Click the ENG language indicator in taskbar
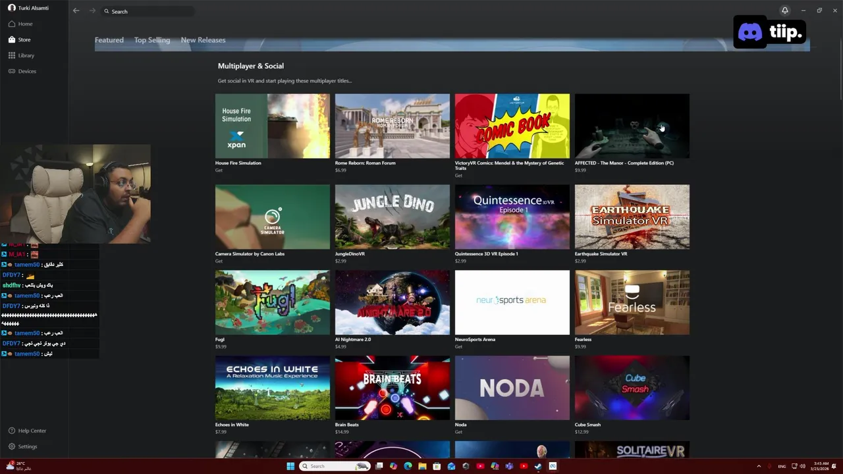 click(x=782, y=466)
